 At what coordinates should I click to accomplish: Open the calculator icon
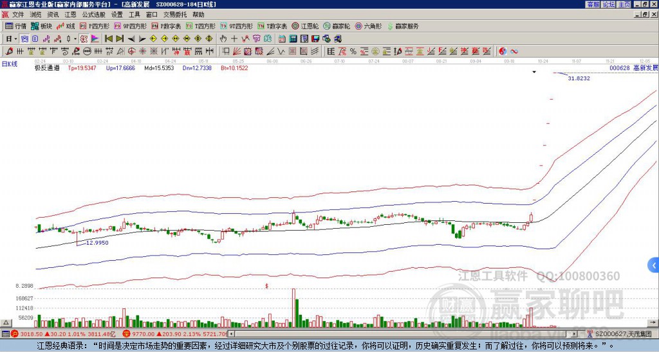point(293,39)
